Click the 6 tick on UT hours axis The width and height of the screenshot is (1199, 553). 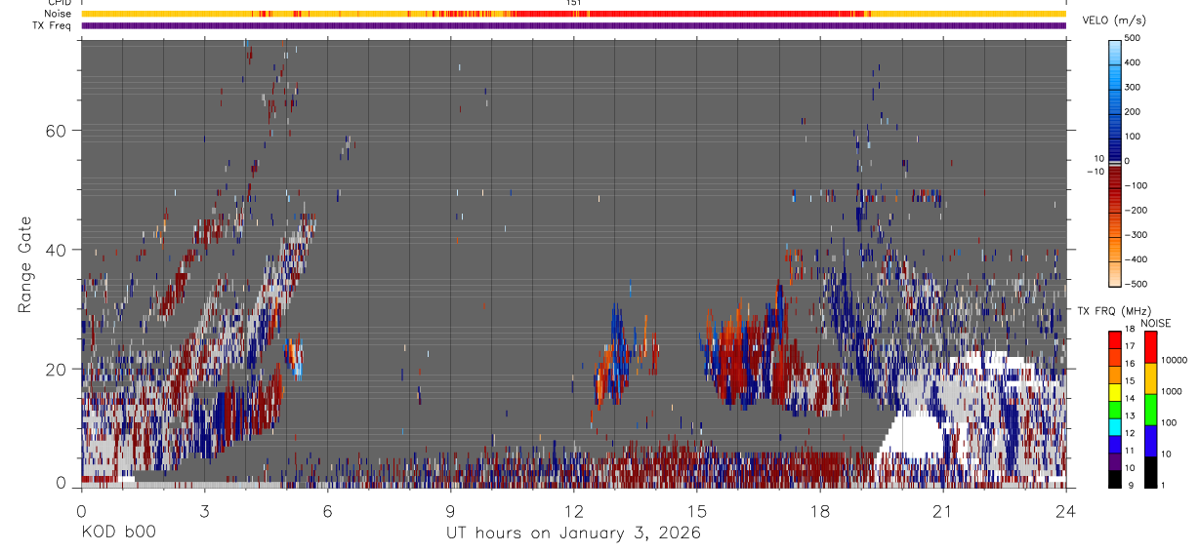[328, 511]
